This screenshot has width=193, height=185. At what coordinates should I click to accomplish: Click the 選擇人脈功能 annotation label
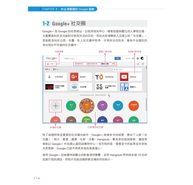105,51
